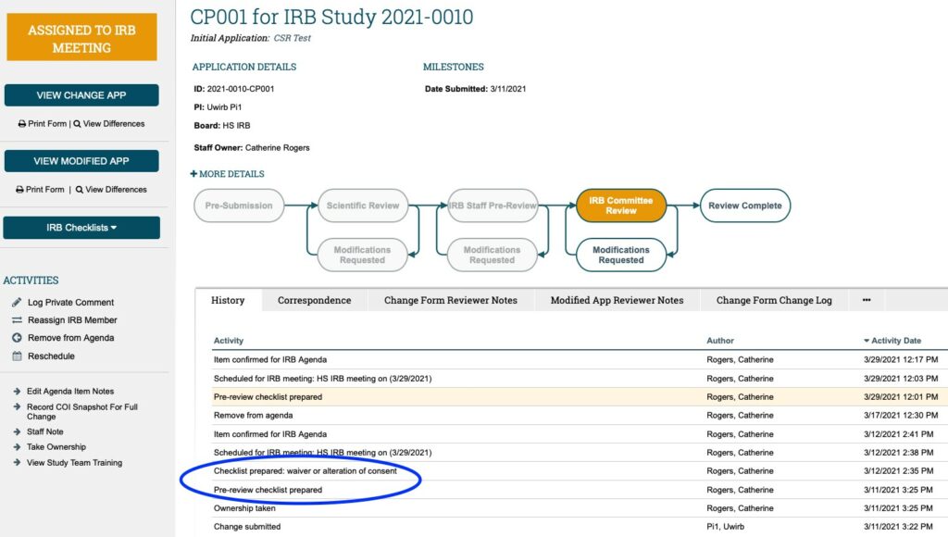Click the arrow icon beside Take Ownership
Screen dimensions: 948x537
coord(17,447)
